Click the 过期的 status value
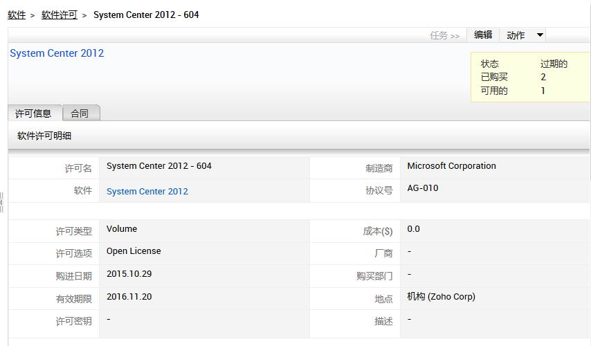 click(554, 64)
